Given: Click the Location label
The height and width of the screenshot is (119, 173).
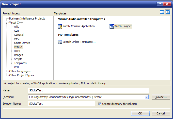Looking at the screenshot, I should pos(8,97).
